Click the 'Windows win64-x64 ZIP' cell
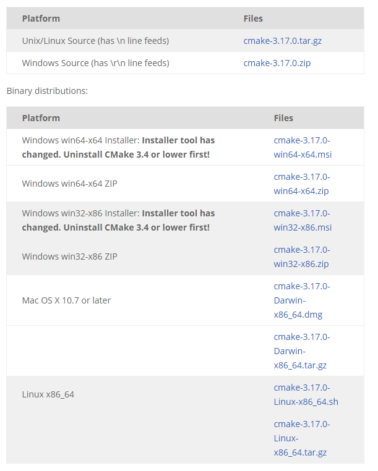Screen dimensions: 378x471 69,184
